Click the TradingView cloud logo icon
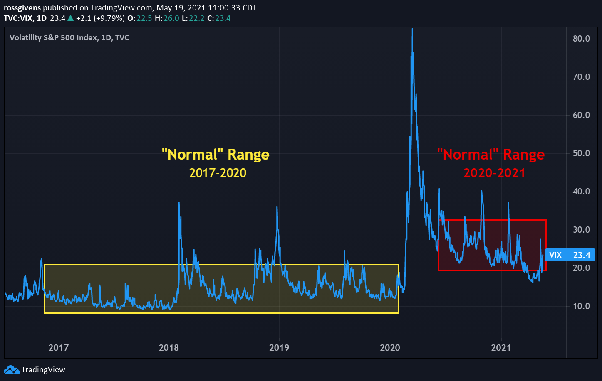 click(x=11, y=369)
